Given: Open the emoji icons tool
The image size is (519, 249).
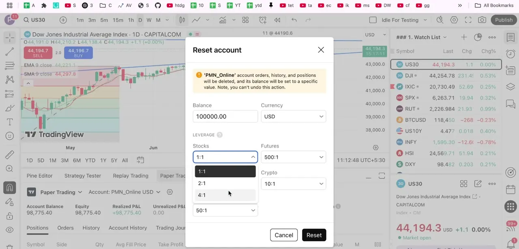Looking at the screenshot, I should [x=10, y=136].
